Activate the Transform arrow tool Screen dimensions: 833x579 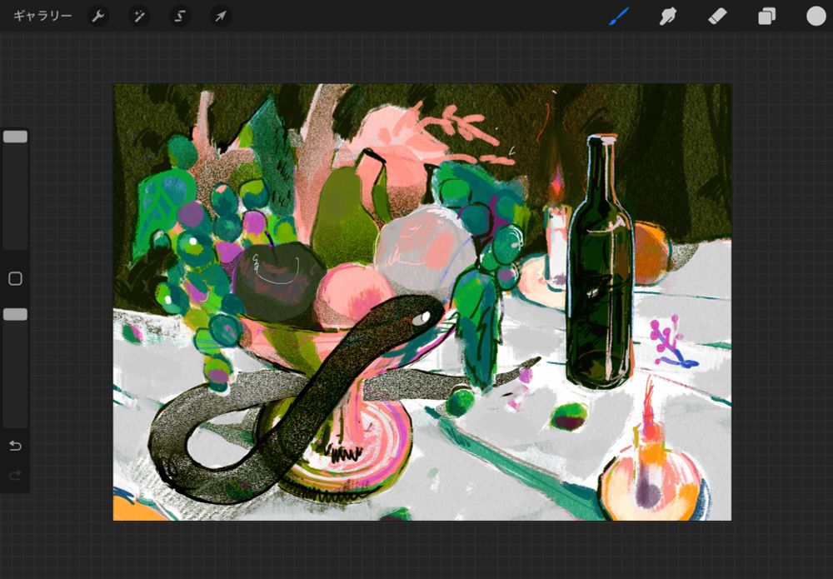tap(221, 17)
